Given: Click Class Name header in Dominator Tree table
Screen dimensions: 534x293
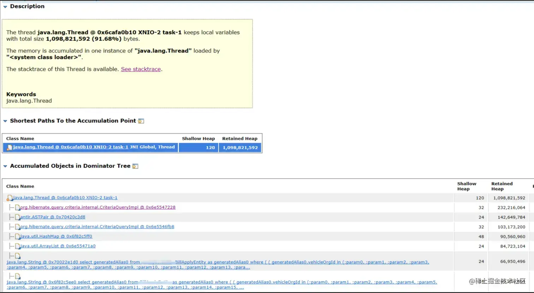Looking at the screenshot, I should 20,186.
